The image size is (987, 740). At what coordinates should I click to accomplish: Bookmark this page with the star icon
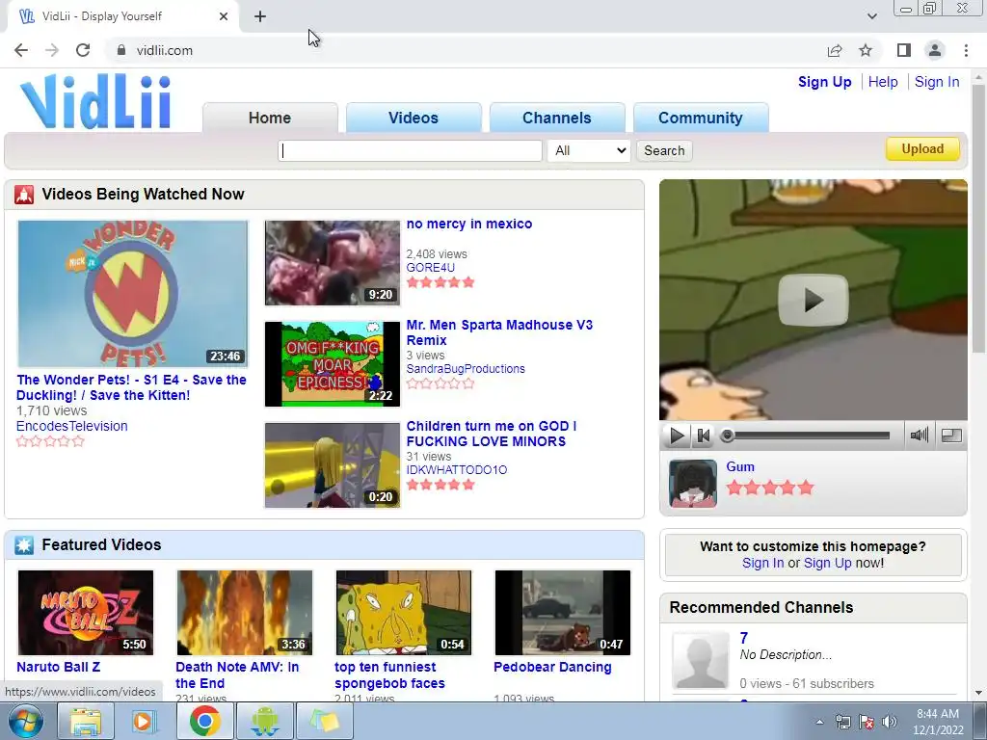(x=866, y=50)
